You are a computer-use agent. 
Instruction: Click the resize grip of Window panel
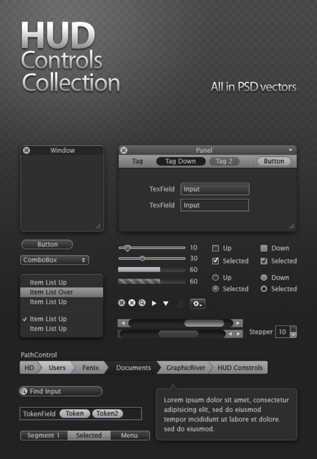point(98,226)
